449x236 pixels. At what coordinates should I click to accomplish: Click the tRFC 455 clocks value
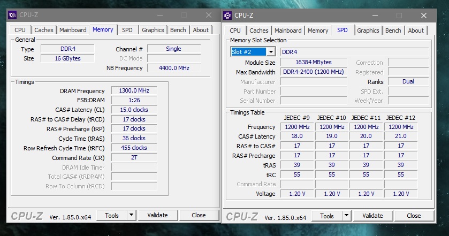coord(134,148)
